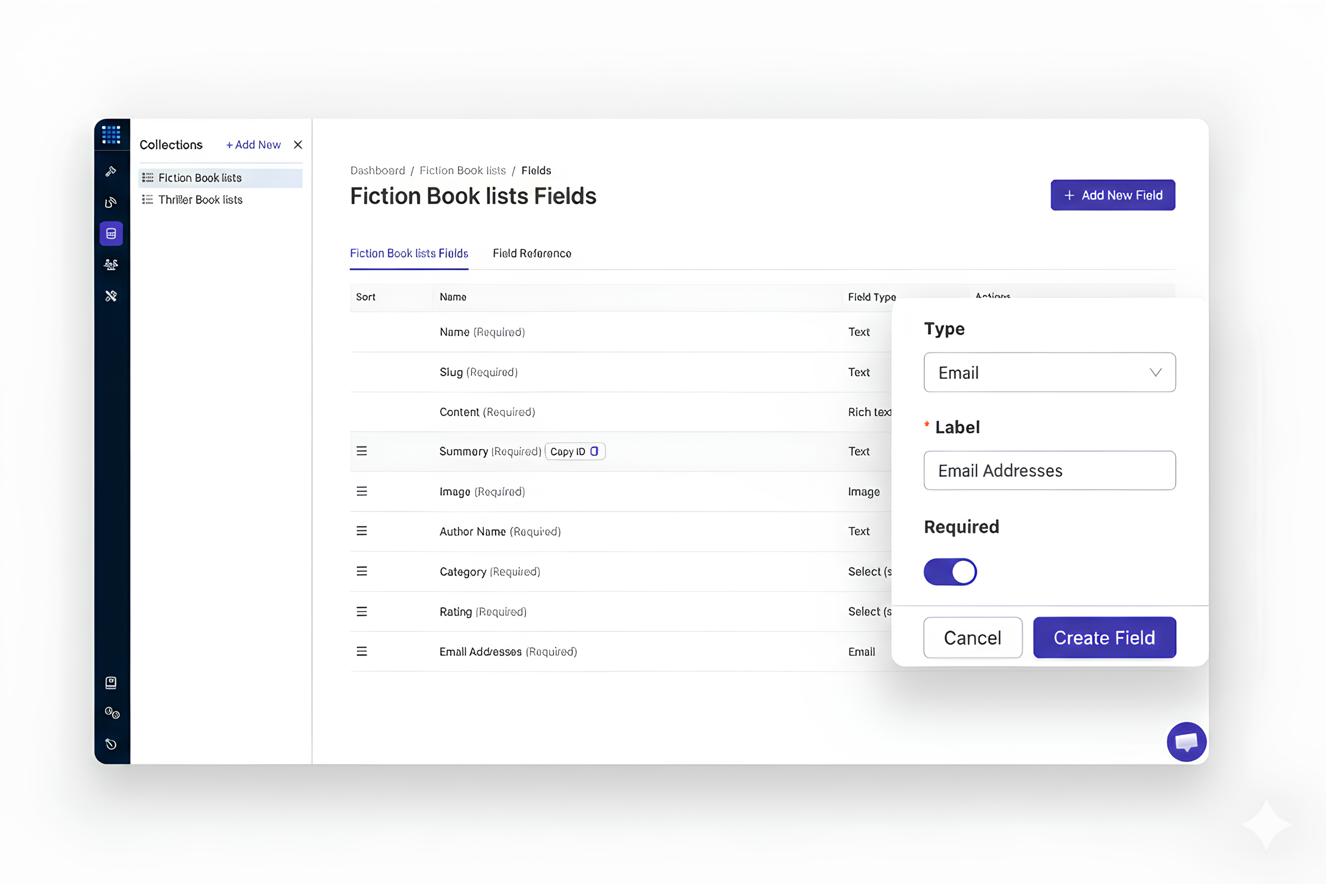Viewport: 1326px width, 884px height.
Task: Grab the drag handle of Rating row
Action: tap(362, 612)
